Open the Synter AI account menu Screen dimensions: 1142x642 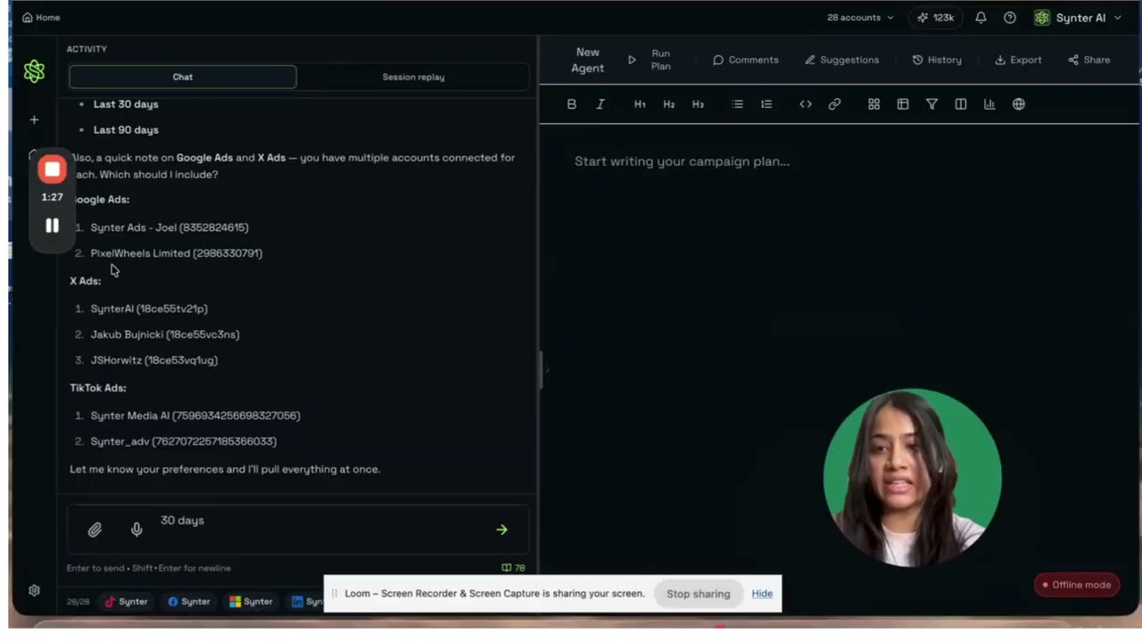click(1078, 18)
